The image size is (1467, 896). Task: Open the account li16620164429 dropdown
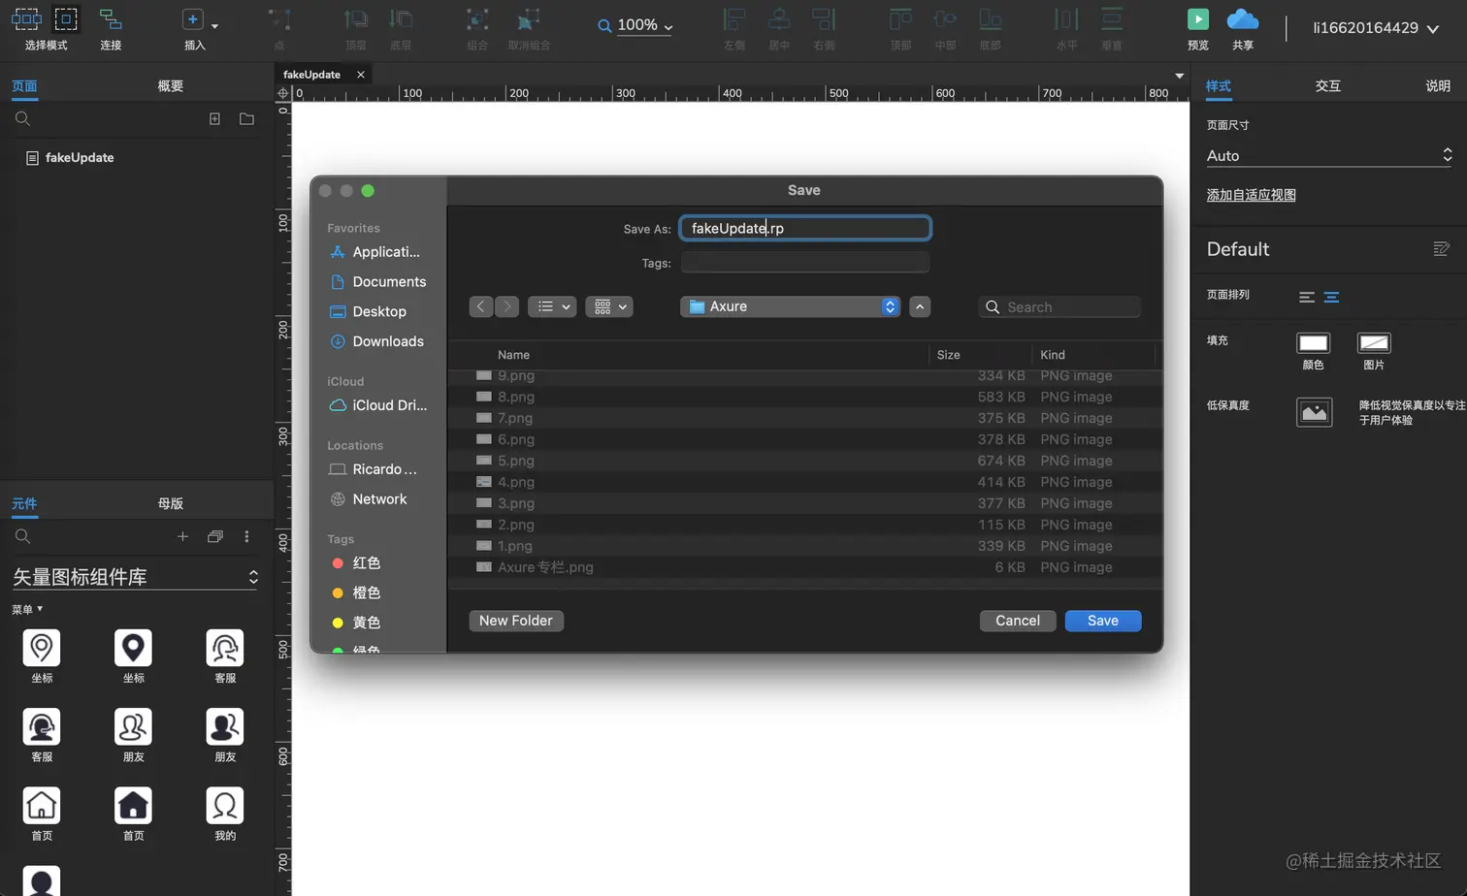(1375, 28)
